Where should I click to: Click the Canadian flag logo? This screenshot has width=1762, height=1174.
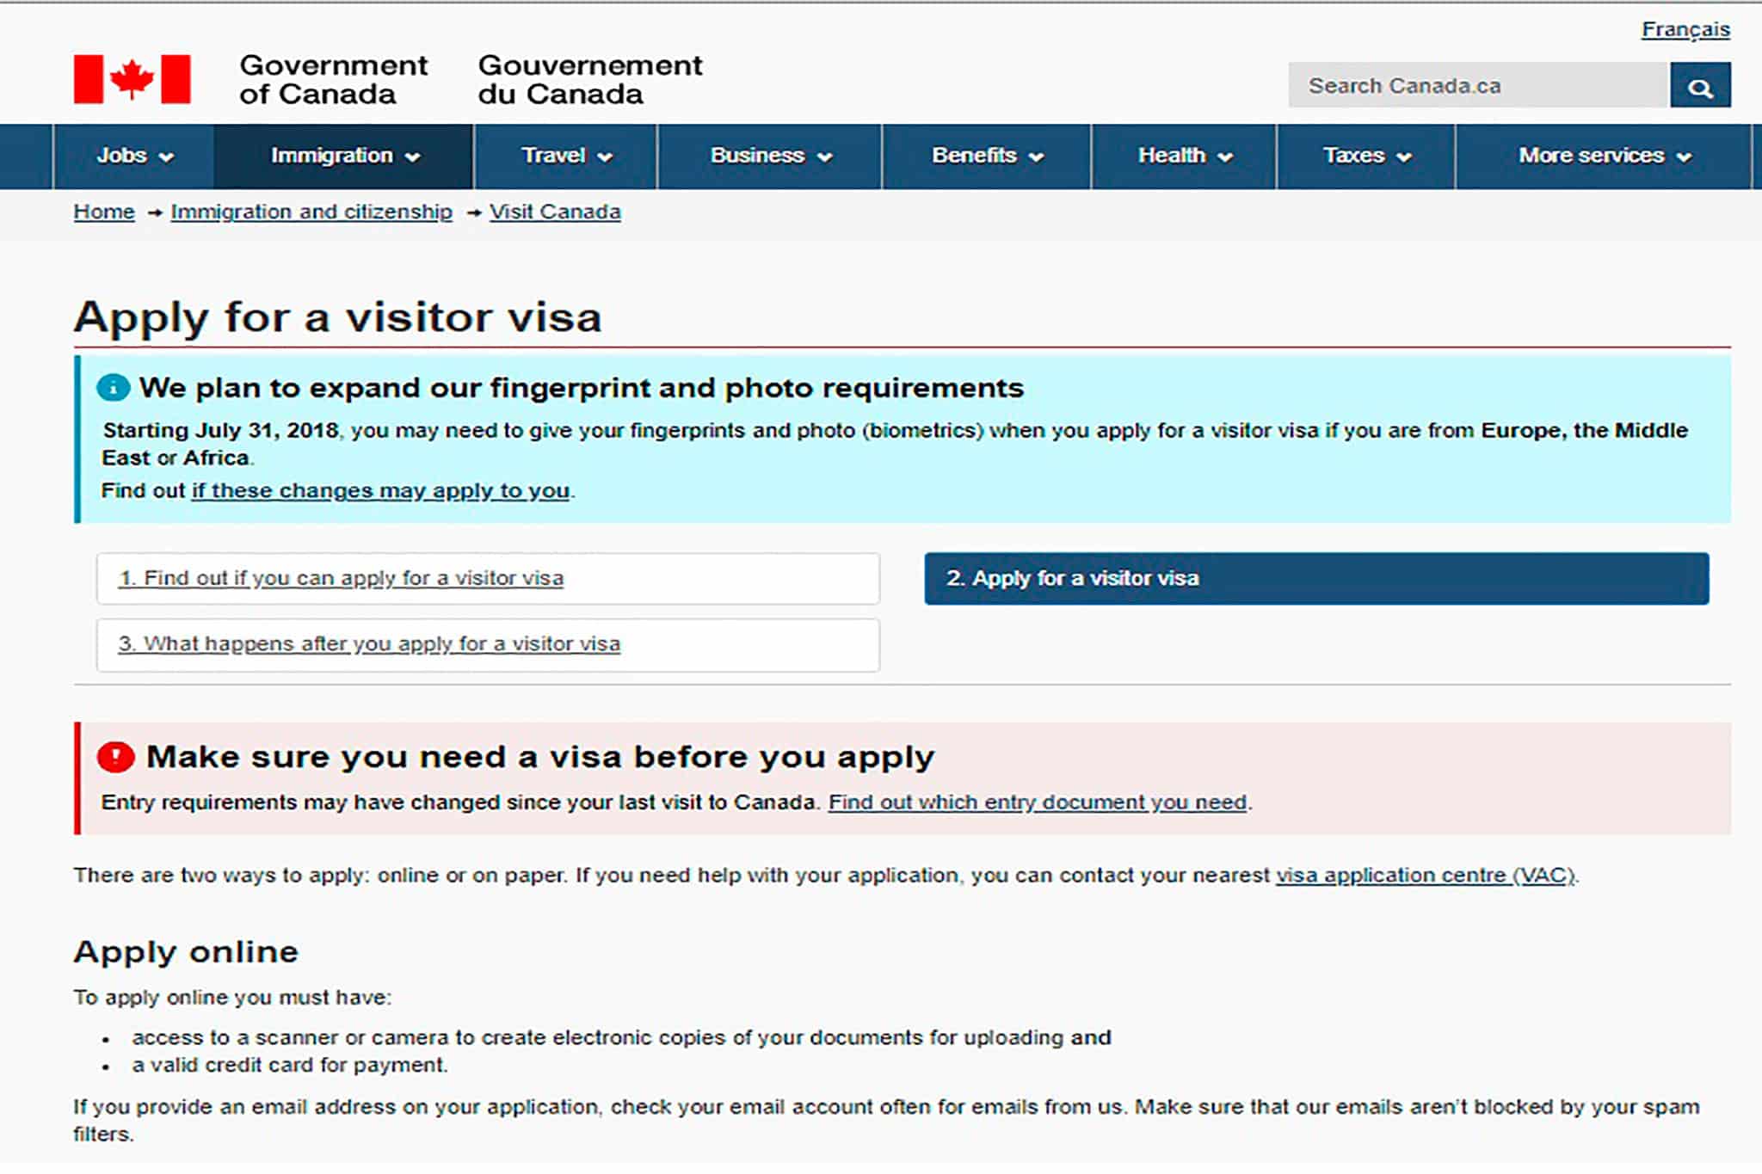click(x=132, y=79)
